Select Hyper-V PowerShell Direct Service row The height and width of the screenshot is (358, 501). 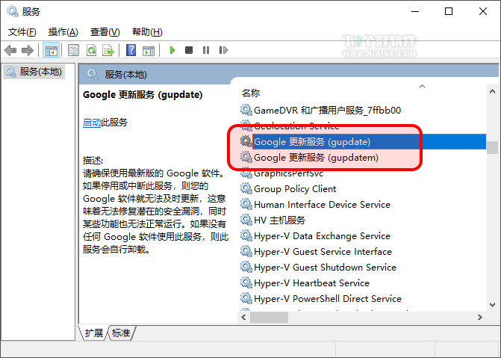[x=363, y=298]
